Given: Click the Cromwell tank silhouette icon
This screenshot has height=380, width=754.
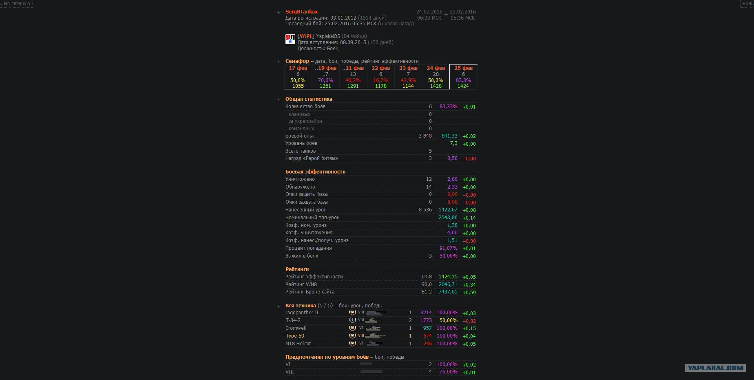Looking at the screenshot, I should click(x=373, y=328).
